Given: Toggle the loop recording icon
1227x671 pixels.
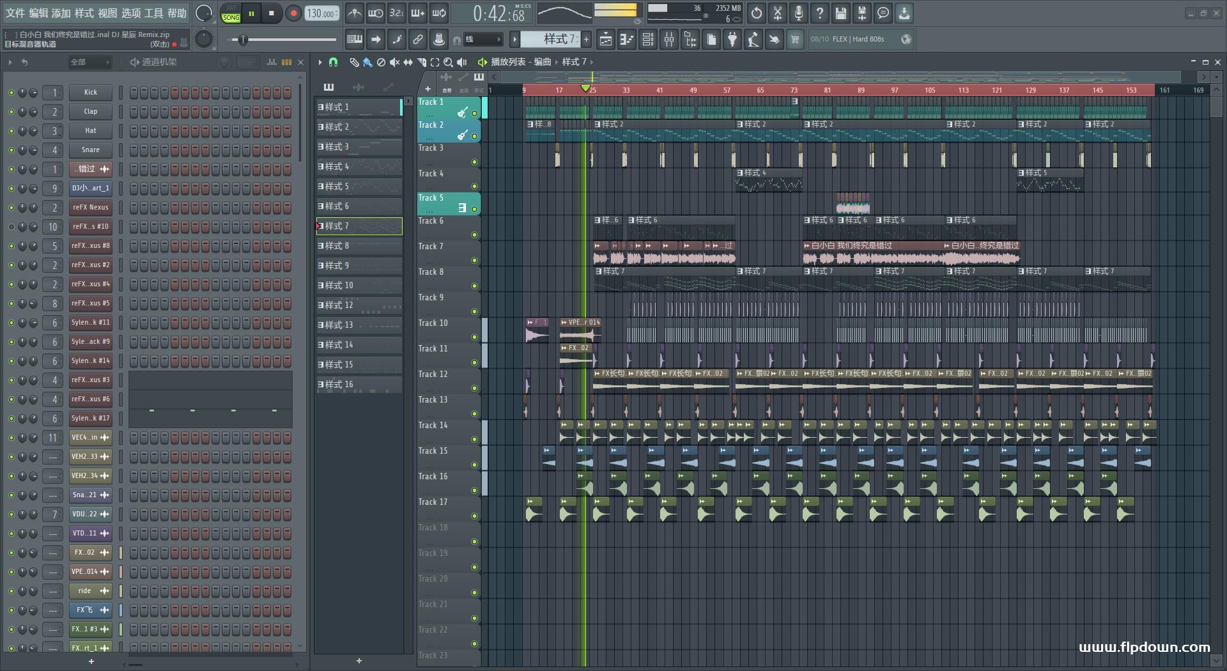Looking at the screenshot, I should coord(439,13).
